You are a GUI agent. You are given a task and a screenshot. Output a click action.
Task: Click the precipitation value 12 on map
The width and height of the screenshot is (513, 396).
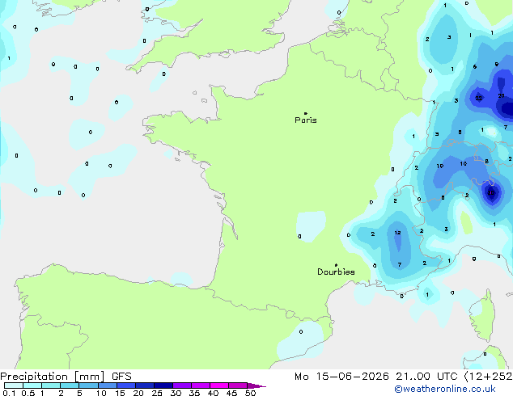pyautogui.click(x=397, y=233)
